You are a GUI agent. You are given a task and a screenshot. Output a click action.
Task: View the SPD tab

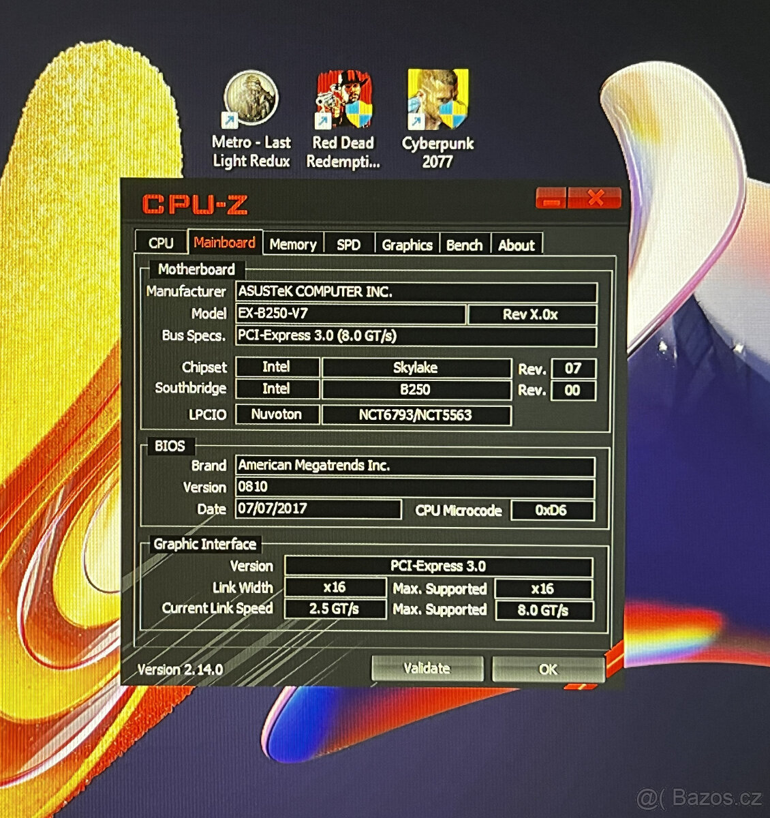click(x=349, y=245)
